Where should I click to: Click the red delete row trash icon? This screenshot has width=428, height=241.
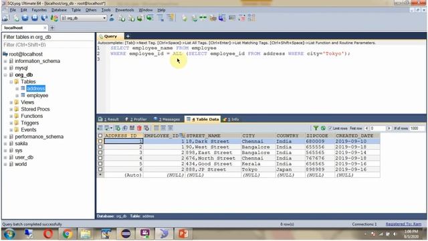click(x=139, y=128)
